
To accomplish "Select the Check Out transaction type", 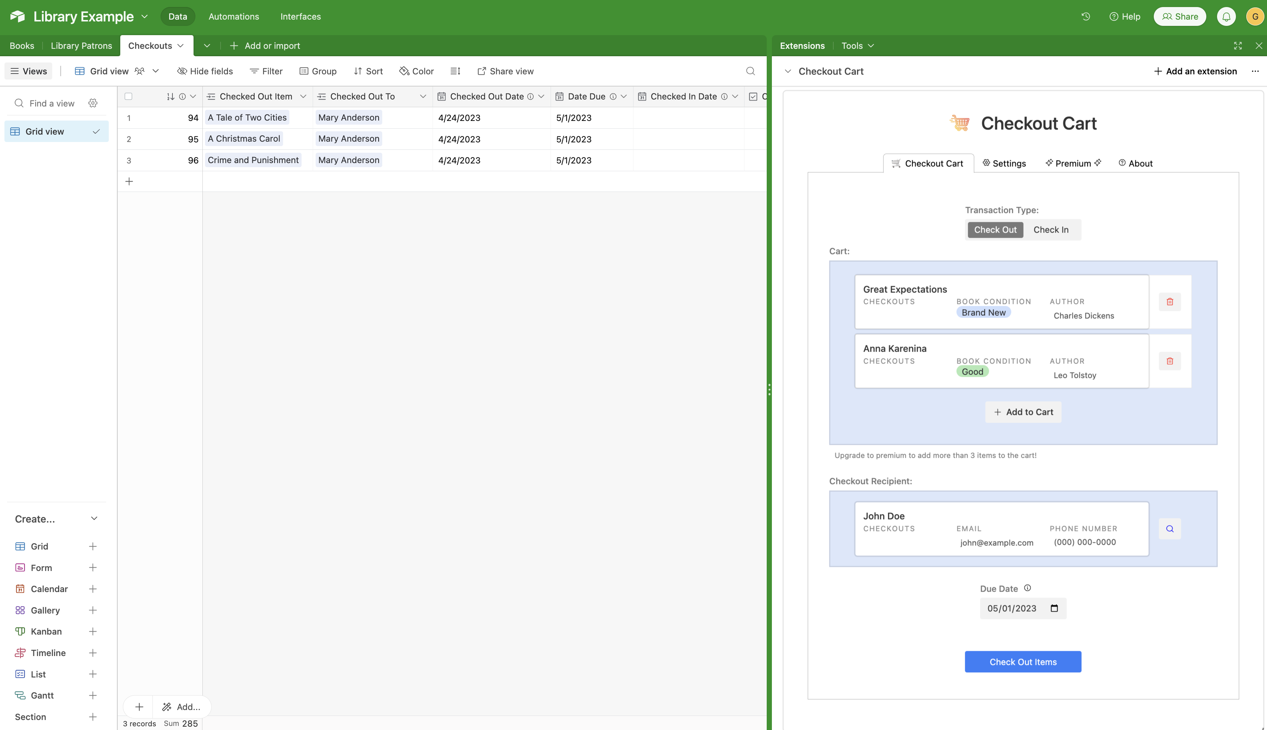I will (x=995, y=230).
